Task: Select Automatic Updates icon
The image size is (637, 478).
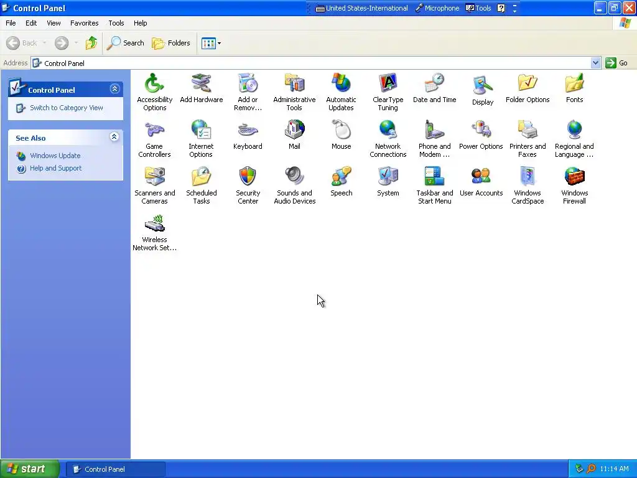Action: coord(341,84)
